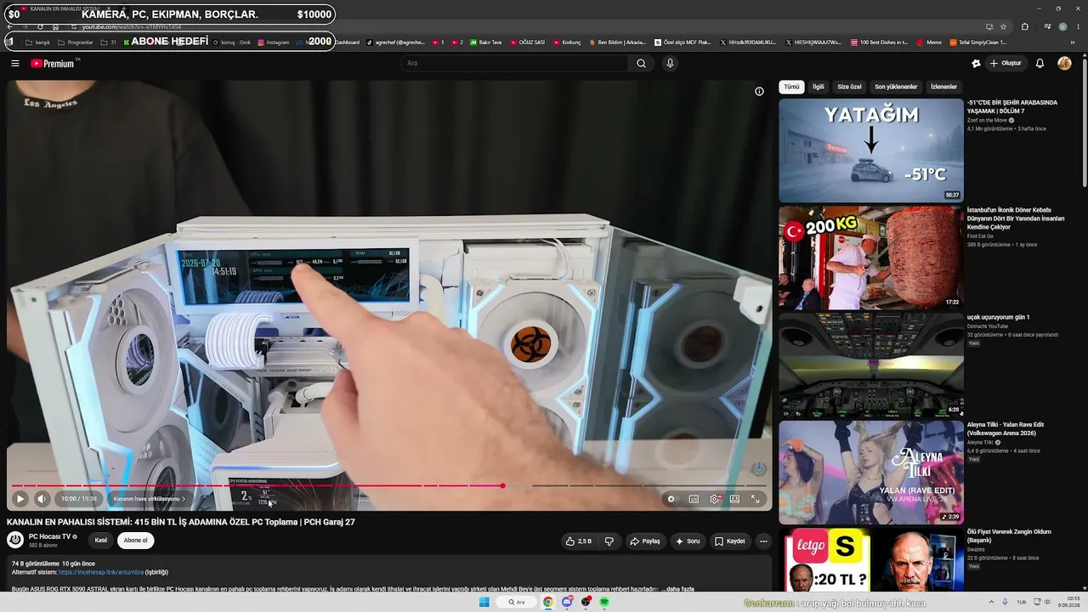
Task: Select the Size özel filter chip
Action: [x=849, y=87]
